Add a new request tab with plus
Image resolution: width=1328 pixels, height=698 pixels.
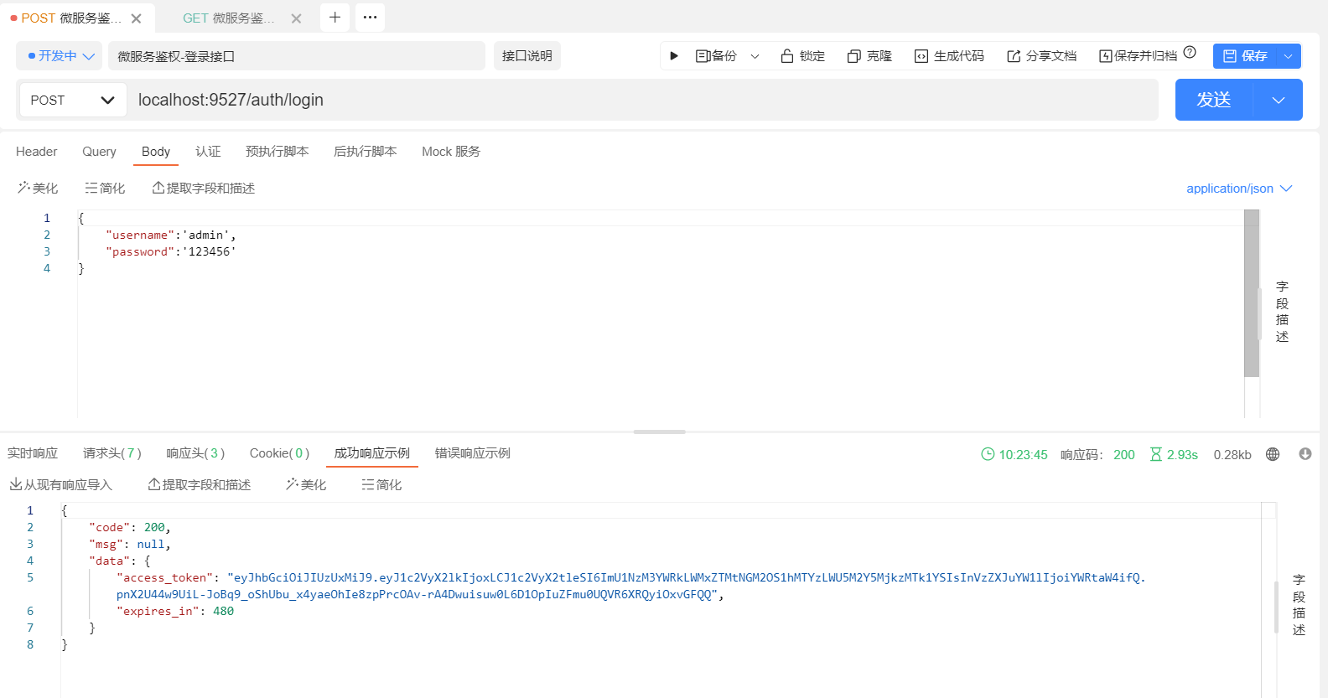tap(335, 18)
